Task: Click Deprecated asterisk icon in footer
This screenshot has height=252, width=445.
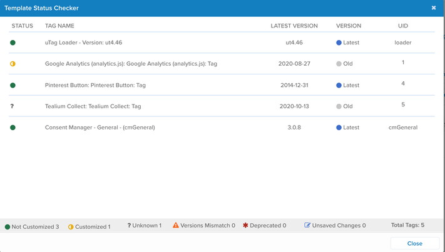Action: click(245, 225)
